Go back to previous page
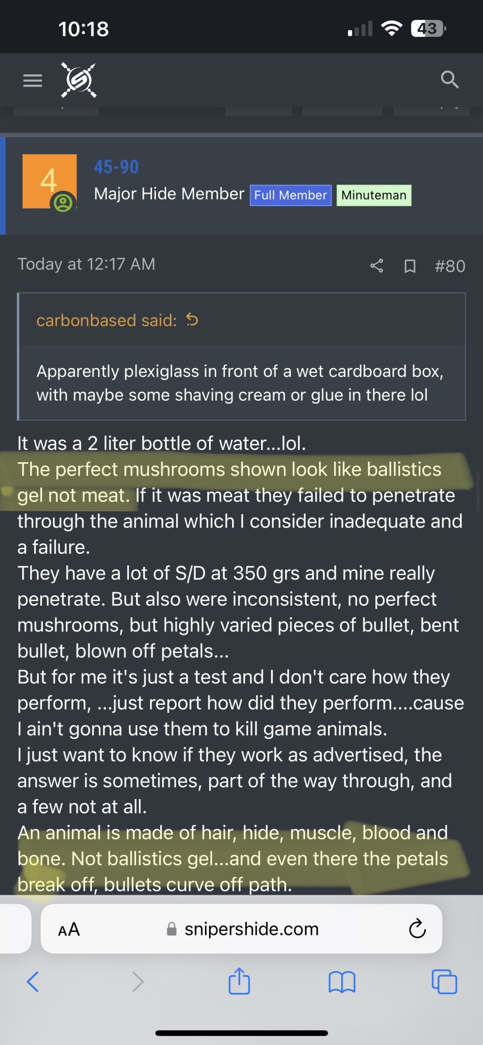This screenshot has width=483, height=1045. pyautogui.click(x=33, y=981)
